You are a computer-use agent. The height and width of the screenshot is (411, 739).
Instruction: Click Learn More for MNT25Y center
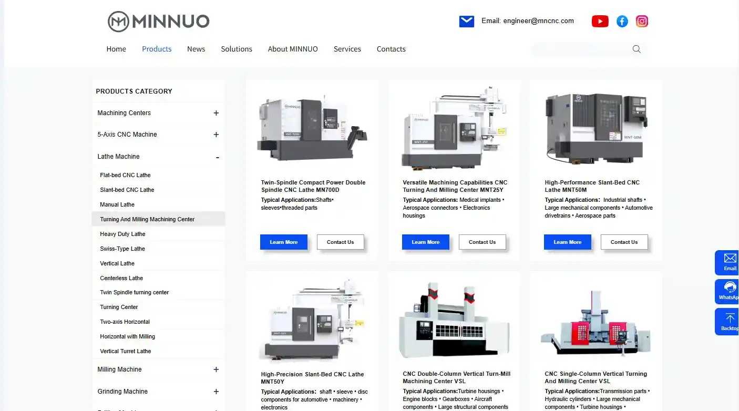click(426, 242)
